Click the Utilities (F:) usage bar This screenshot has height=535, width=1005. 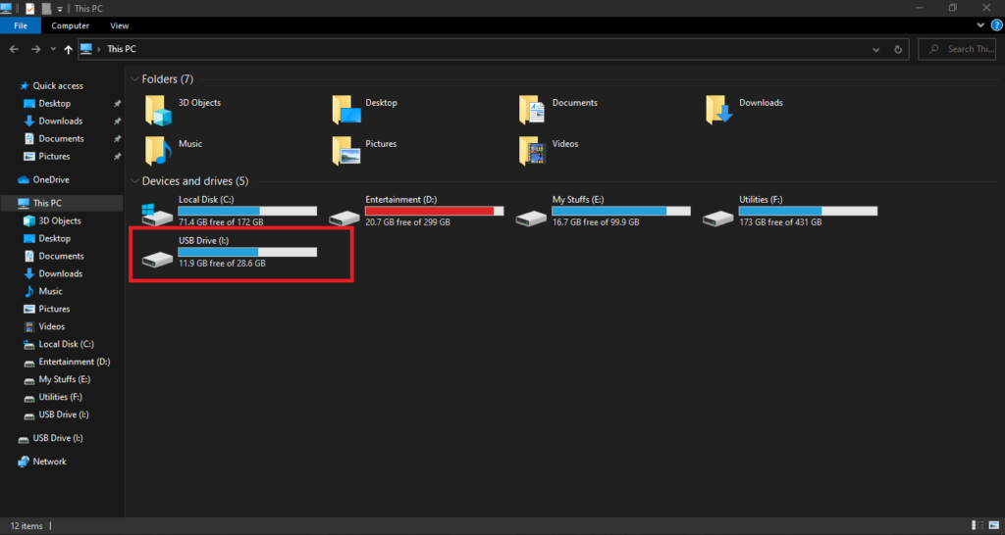[x=809, y=212]
